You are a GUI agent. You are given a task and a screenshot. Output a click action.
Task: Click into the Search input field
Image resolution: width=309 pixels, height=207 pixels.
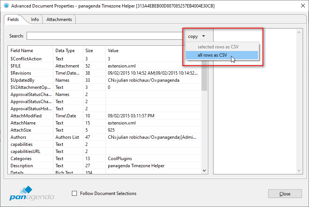105,36
